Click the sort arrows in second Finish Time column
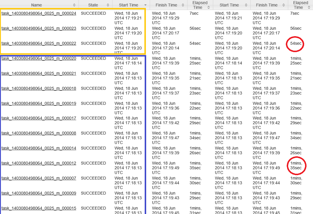This screenshot has width=313, height=214. (283, 5)
